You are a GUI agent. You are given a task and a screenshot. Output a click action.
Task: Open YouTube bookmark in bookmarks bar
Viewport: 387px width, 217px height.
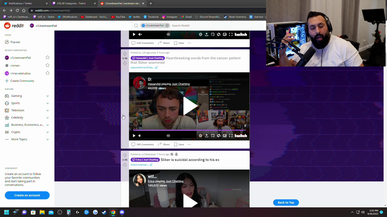119,17
